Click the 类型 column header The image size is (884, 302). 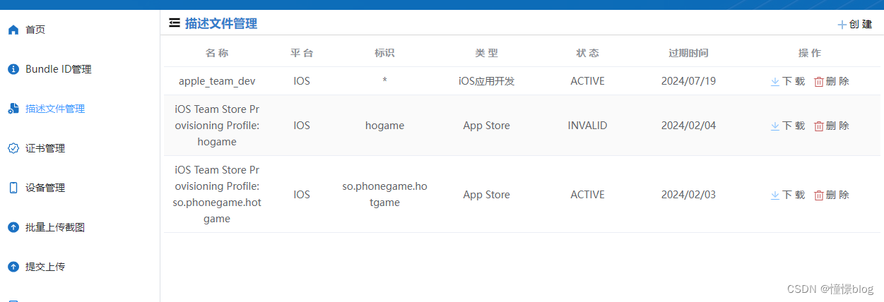(x=487, y=53)
